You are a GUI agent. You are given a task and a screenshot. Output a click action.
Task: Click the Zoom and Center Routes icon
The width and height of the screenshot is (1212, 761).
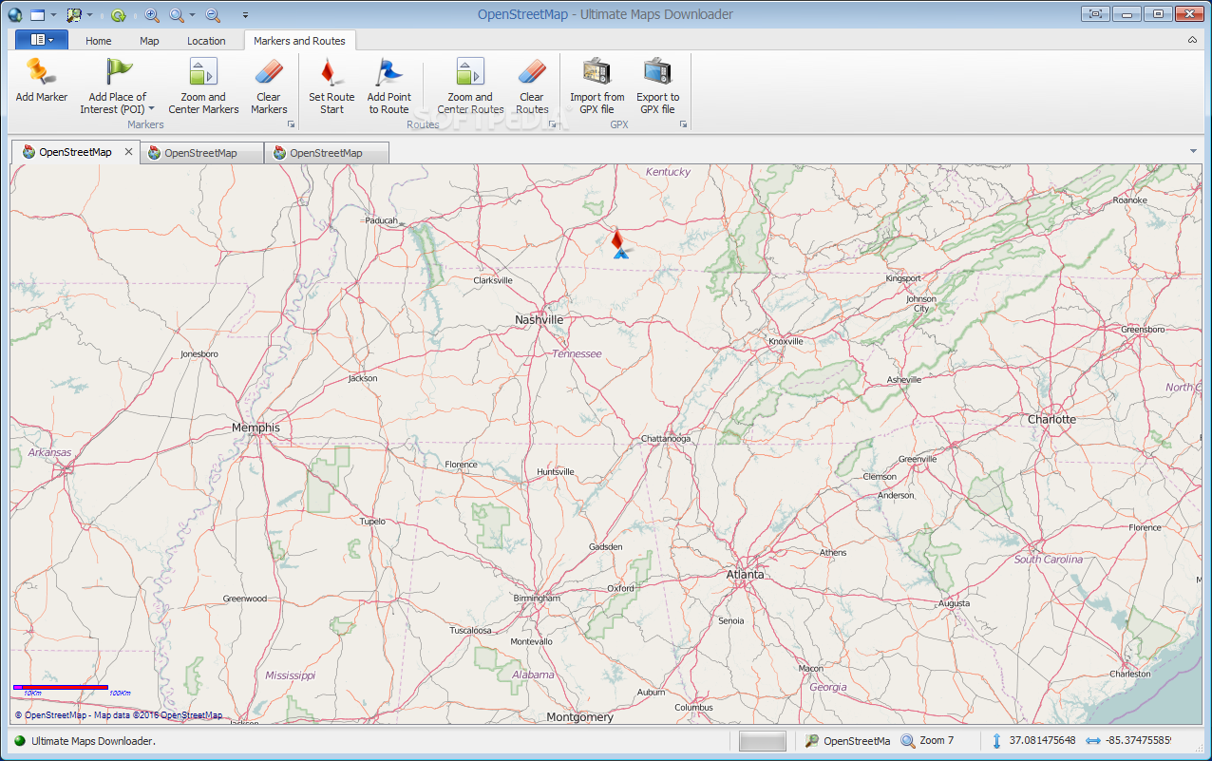tap(470, 71)
